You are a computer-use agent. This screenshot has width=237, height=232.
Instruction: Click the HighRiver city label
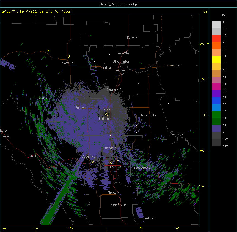[118, 205]
